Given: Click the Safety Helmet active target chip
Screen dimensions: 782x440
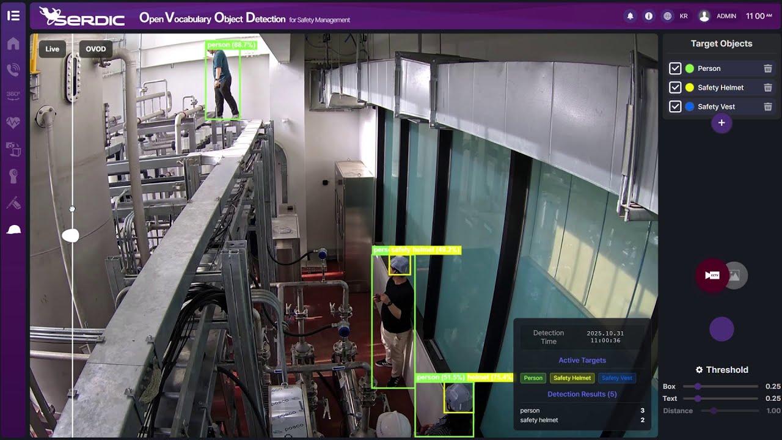Looking at the screenshot, I should tap(572, 378).
